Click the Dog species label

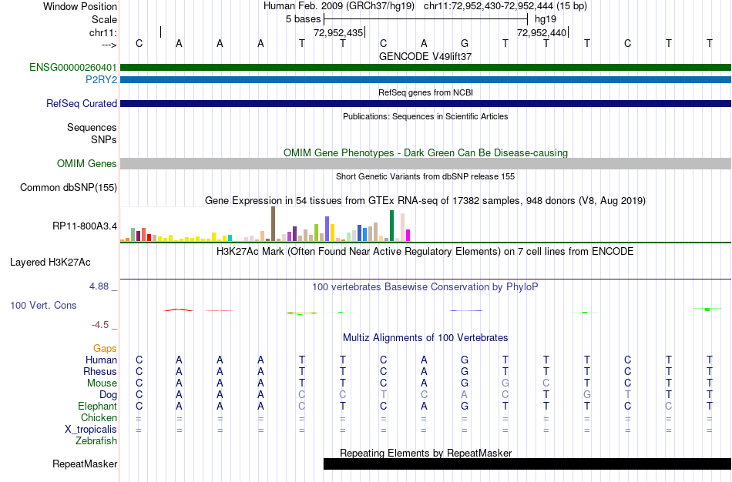(109, 395)
